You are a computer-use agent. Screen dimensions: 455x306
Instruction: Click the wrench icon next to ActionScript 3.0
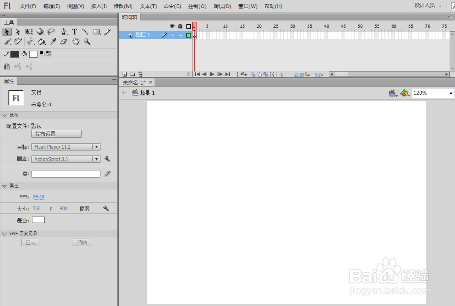107,159
